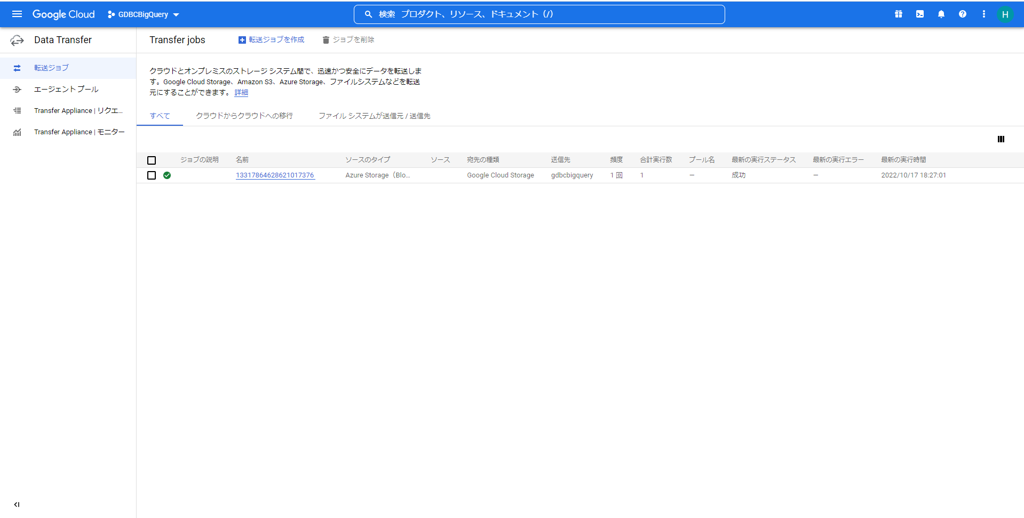1024x518 pixels.
Task: Open column display options icon
Action: 1001,139
